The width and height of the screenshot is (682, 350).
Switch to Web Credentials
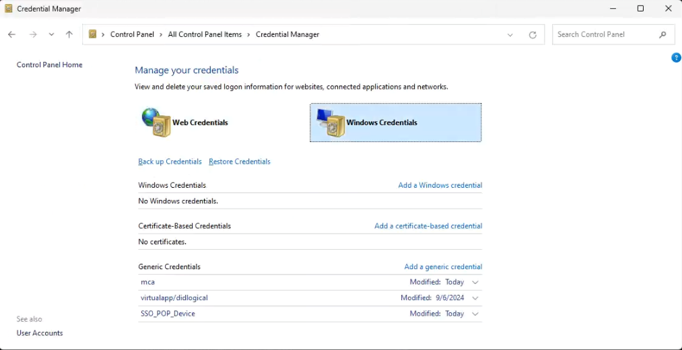tap(200, 123)
